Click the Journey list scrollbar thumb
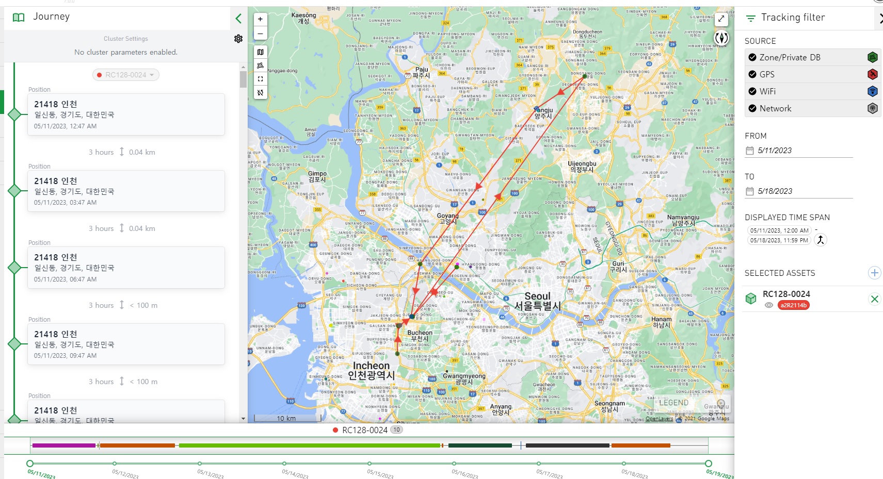 [243, 79]
